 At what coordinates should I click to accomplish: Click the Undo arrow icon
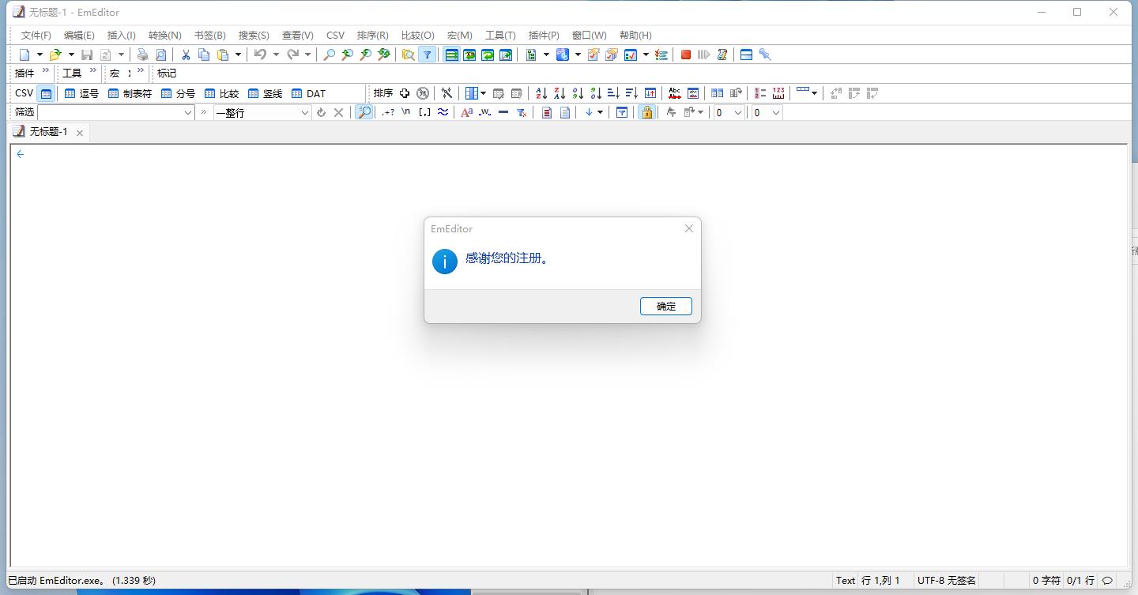(x=259, y=55)
